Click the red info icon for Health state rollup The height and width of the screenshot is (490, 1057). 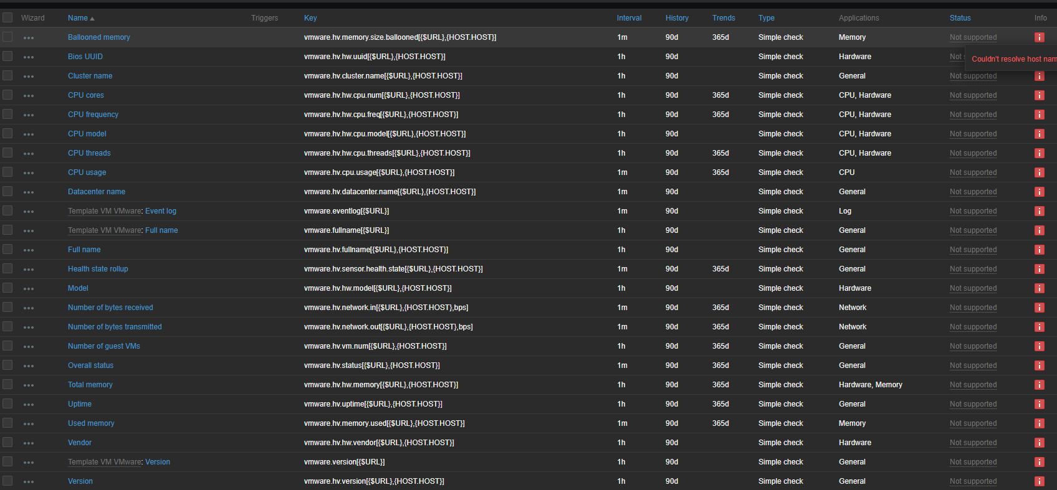[1040, 269]
